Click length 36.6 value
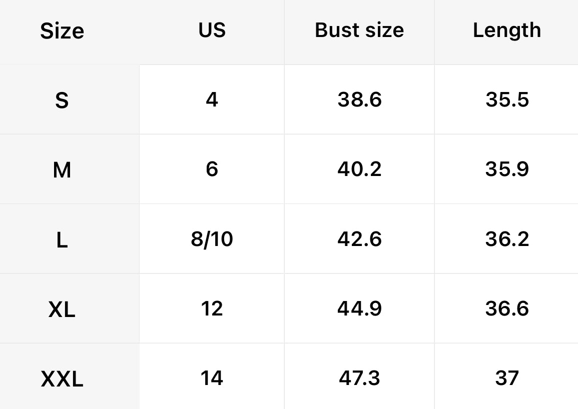This screenshot has height=409, width=578. coord(506,308)
